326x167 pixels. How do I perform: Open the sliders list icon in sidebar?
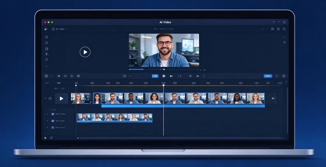[46, 37]
